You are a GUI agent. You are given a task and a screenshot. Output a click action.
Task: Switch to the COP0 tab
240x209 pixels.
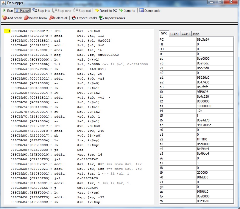174,34
